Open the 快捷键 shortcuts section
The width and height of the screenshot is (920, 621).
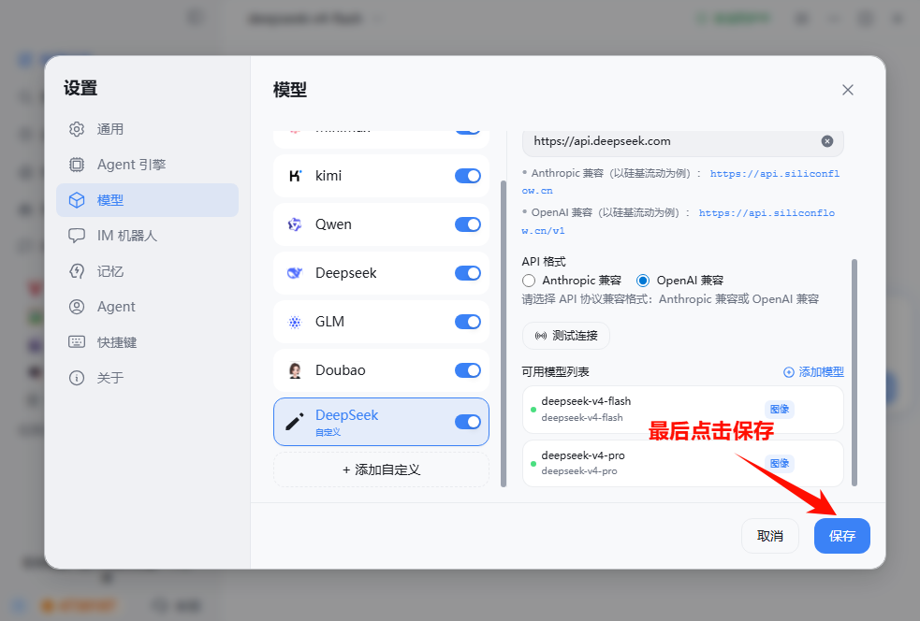[147, 342]
